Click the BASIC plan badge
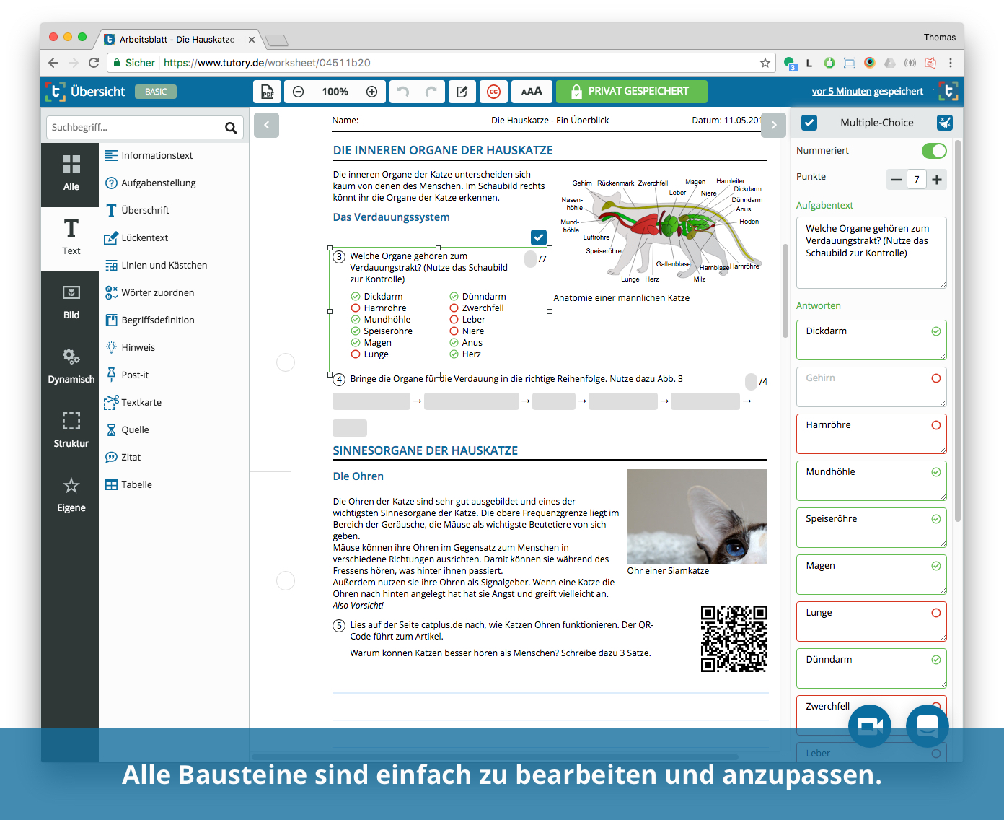The width and height of the screenshot is (1004, 820). 156,92
